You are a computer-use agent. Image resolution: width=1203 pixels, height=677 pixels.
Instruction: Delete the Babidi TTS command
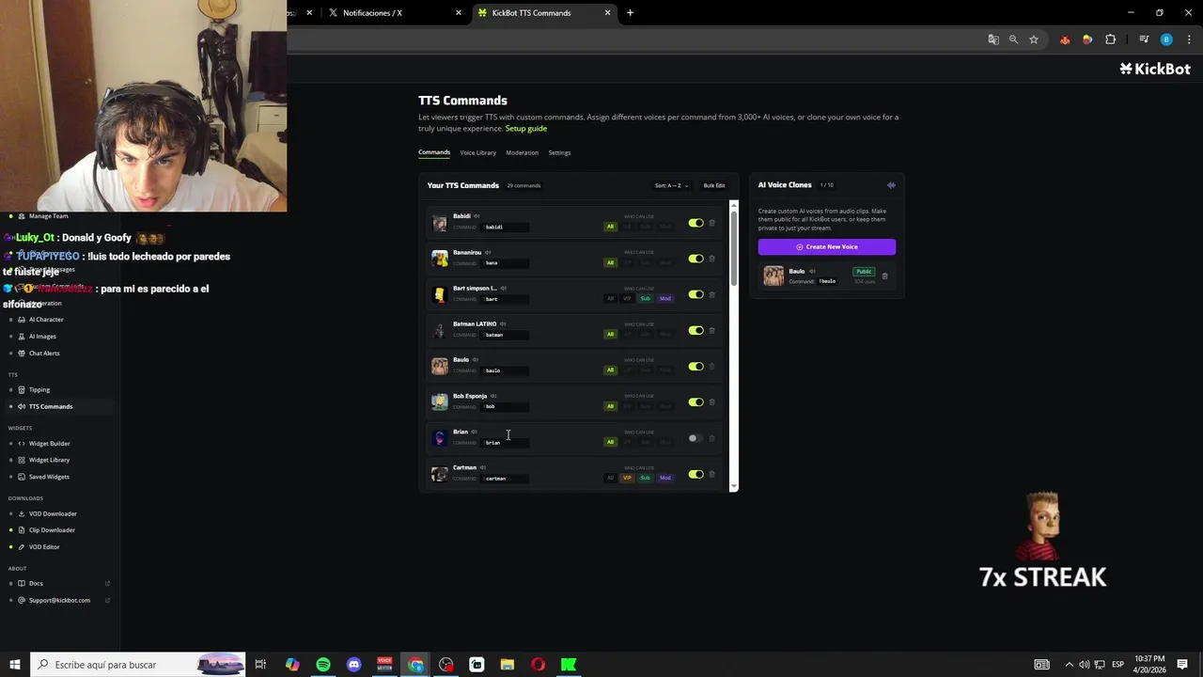coord(711,223)
